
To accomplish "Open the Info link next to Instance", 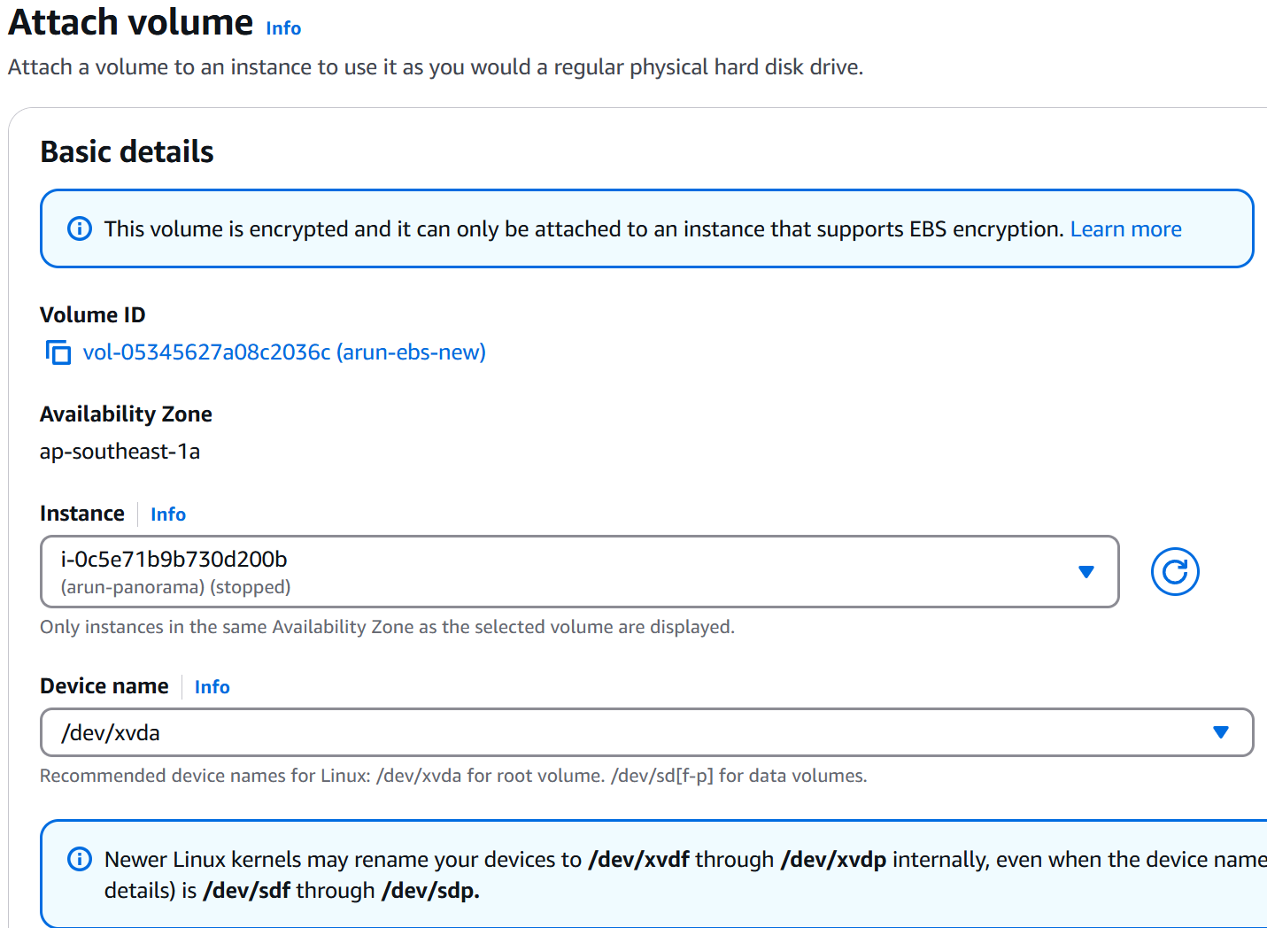I will pyautogui.click(x=168, y=514).
